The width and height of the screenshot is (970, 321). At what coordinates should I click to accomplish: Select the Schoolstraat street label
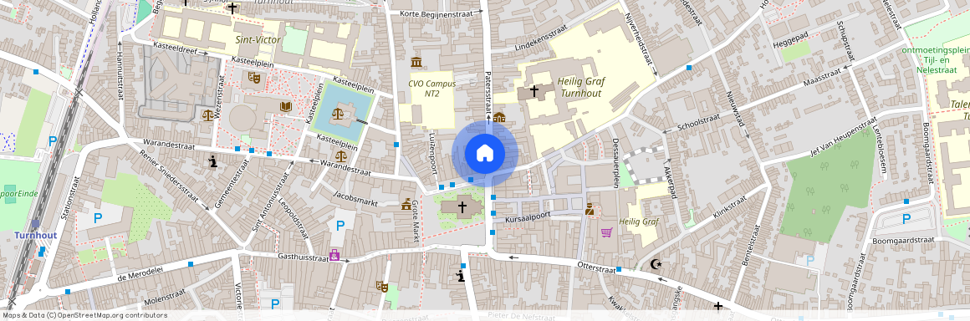[699, 121]
